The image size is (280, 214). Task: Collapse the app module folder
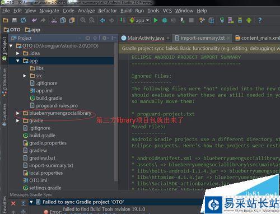coord(17,61)
